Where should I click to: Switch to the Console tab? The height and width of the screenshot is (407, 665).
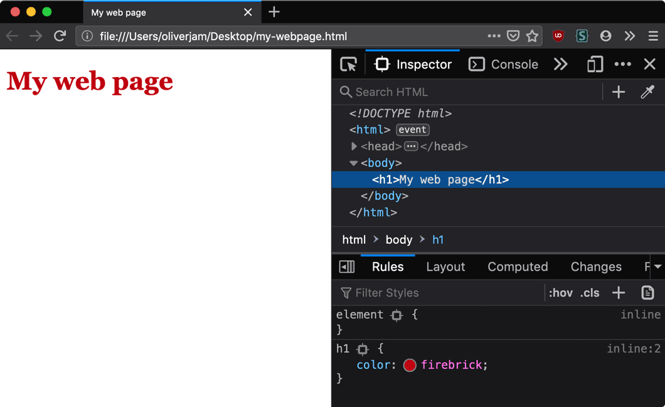[x=503, y=65]
